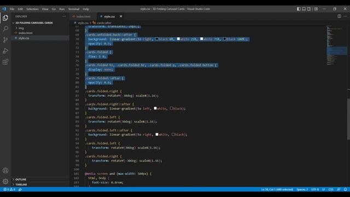
Task: Click the .cards.folded.right::after selector text
Action: click(x=108, y=104)
